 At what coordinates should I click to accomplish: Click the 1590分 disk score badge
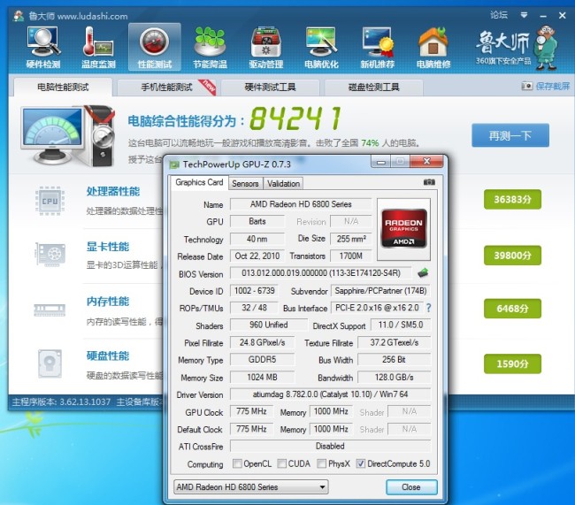(512, 363)
